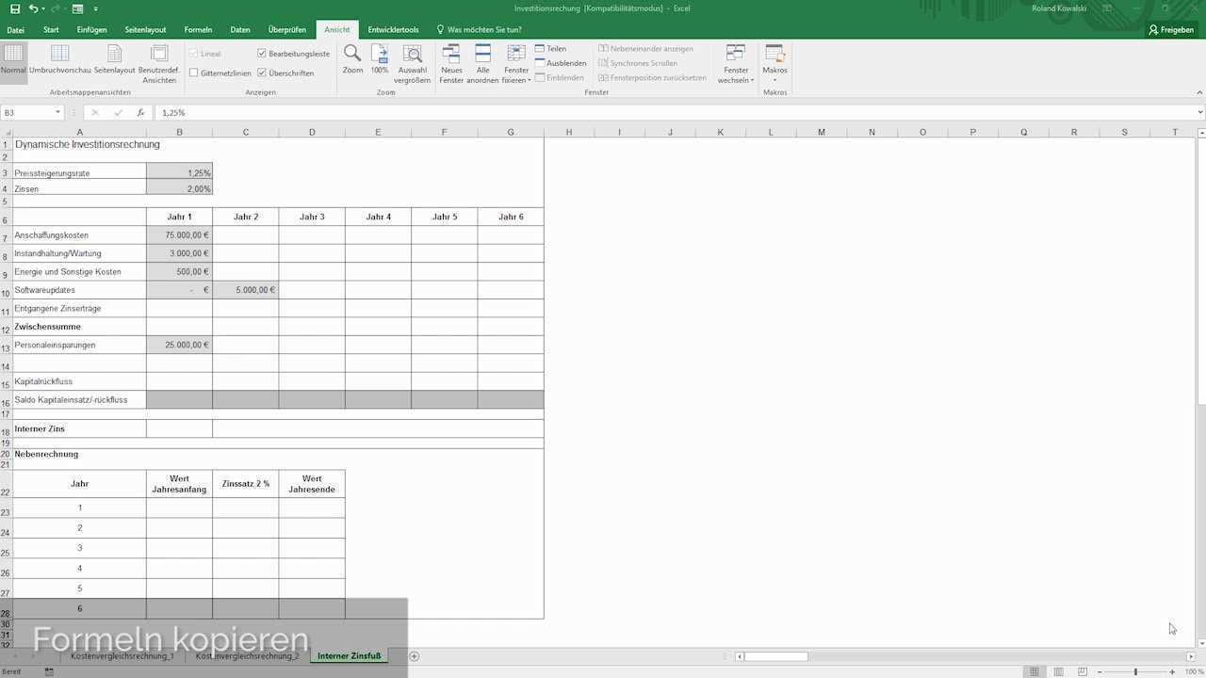1206x678 pixels.
Task: Open the Formeln ribbon tab
Action: [x=198, y=30]
